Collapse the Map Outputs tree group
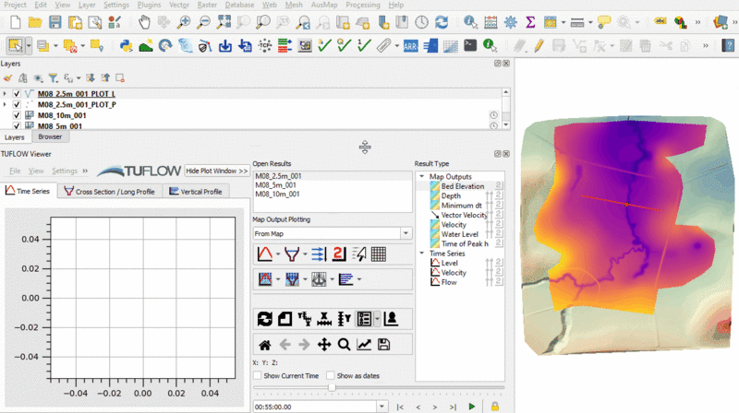 (x=422, y=177)
